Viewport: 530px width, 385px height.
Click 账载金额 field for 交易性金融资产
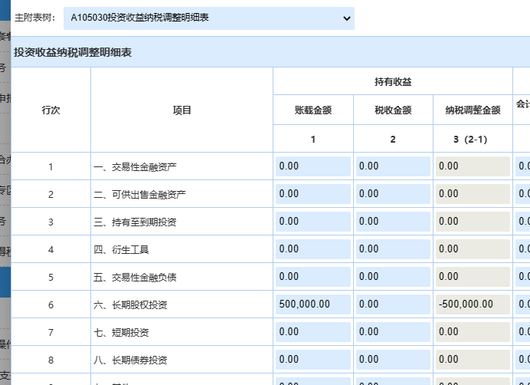[x=312, y=166]
